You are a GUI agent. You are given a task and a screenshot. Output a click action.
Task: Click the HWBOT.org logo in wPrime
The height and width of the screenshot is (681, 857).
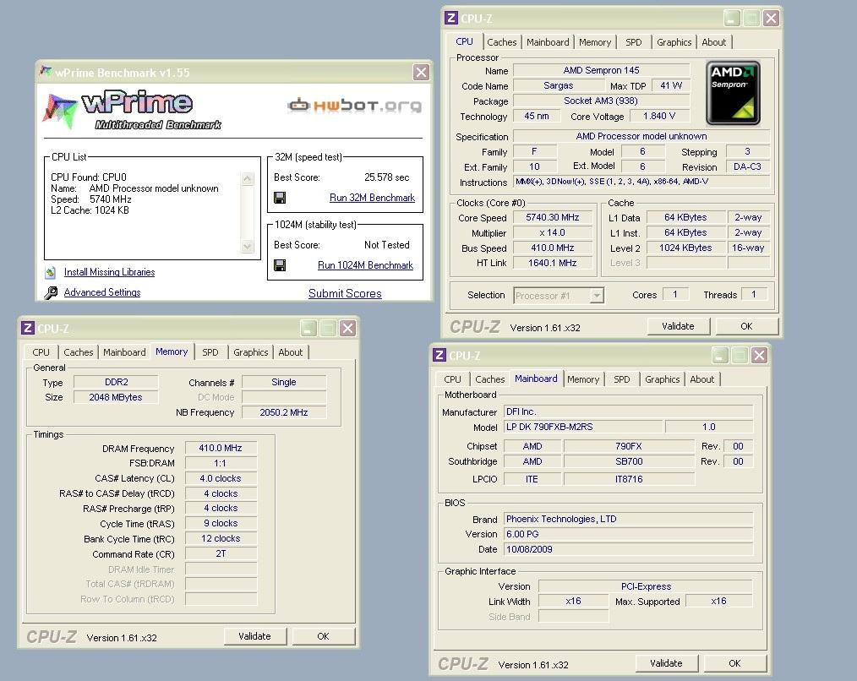[x=355, y=105]
